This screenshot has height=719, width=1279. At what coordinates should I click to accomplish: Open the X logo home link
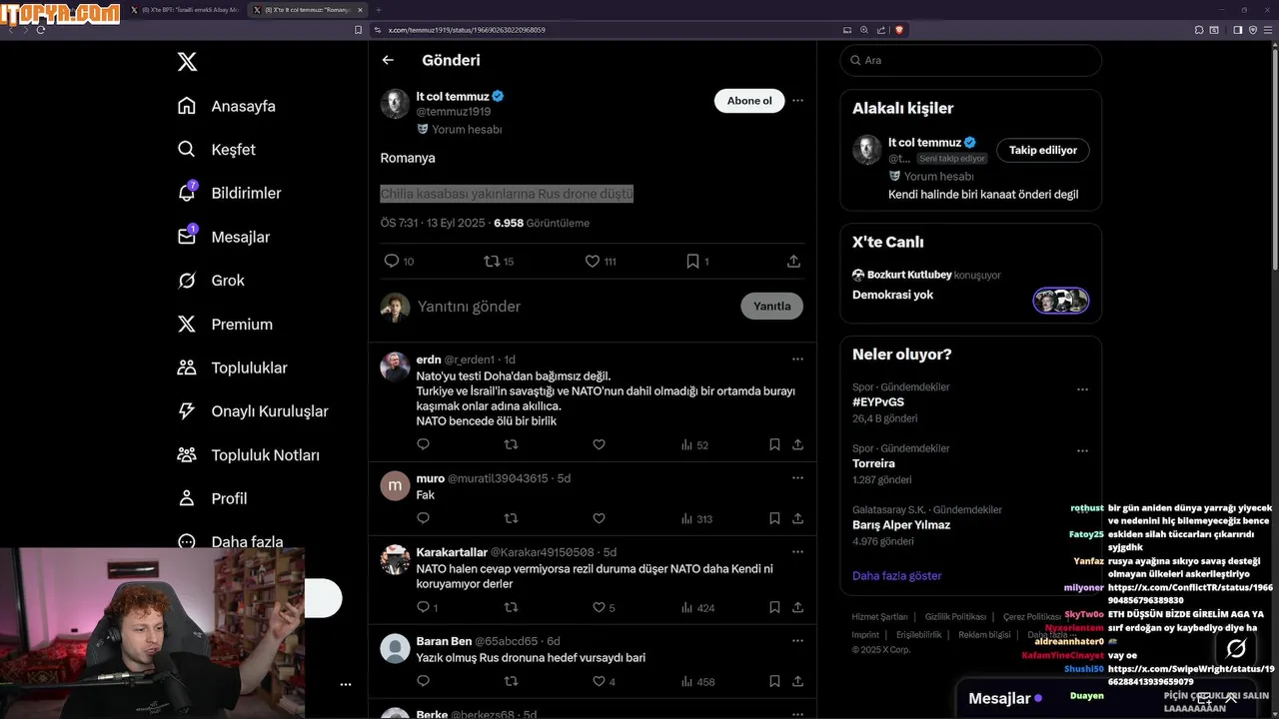187,62
